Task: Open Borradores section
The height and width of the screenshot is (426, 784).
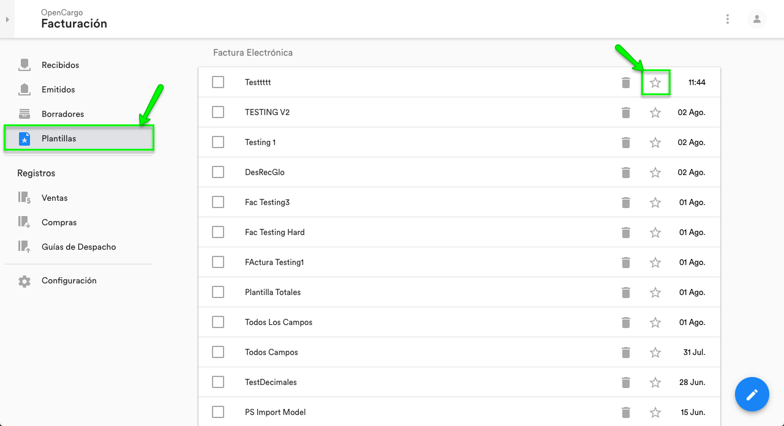Action: (x=62, y=114)
